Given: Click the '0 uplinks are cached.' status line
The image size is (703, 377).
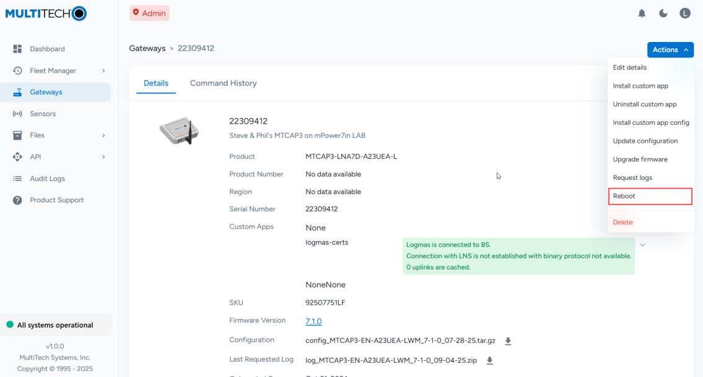Looking at the screenshot, I should [x=438, y=267].
